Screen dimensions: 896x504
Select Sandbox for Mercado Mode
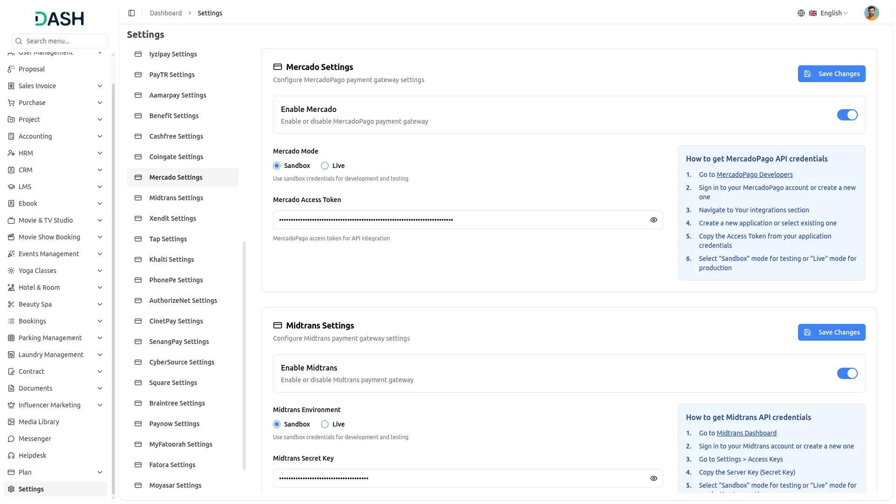pos(277,166)
